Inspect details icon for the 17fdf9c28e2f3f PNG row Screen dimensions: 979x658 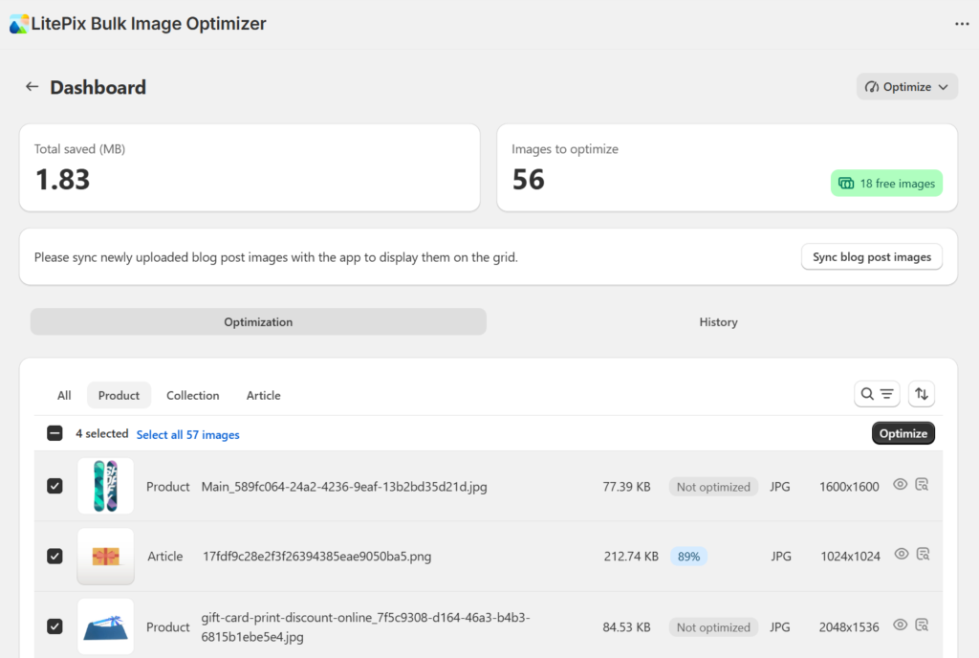point(923,554)
